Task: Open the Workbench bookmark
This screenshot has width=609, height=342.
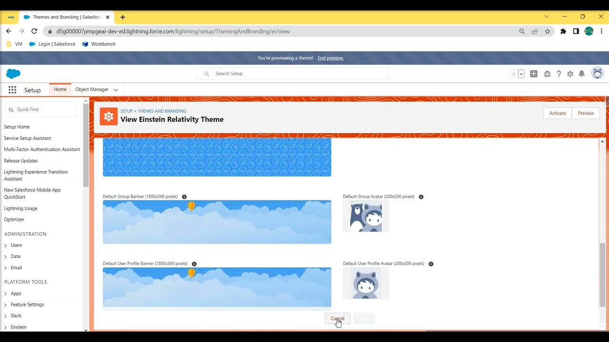Action: (98, 44)
